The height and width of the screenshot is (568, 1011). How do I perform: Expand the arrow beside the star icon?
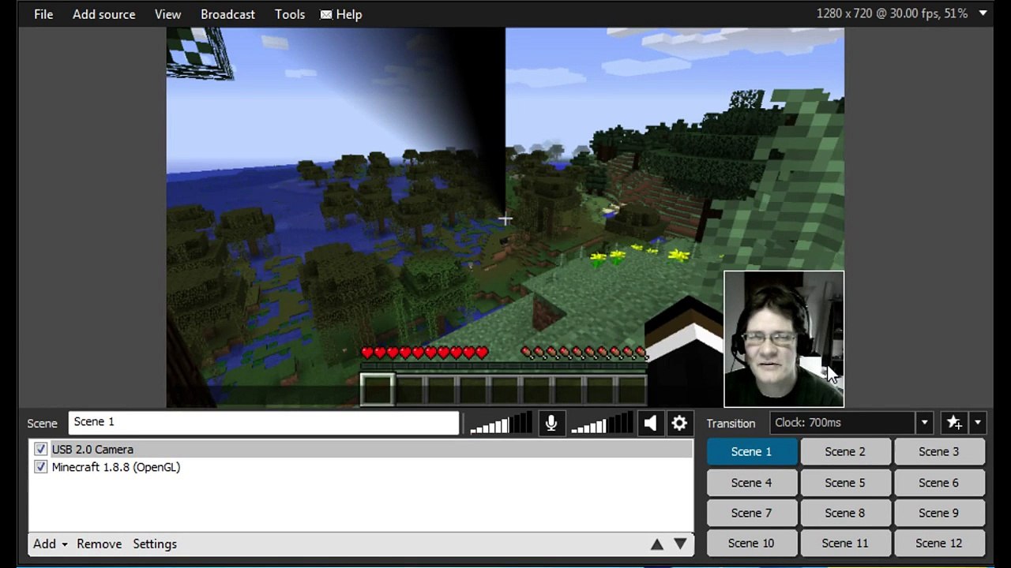(x=977, y=423)
